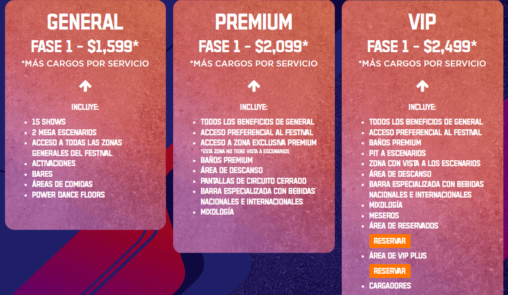Click the up arrow in VIP card
Image resolution: width=508 pixels, height=295 pixels.
(x=422, y=86)
